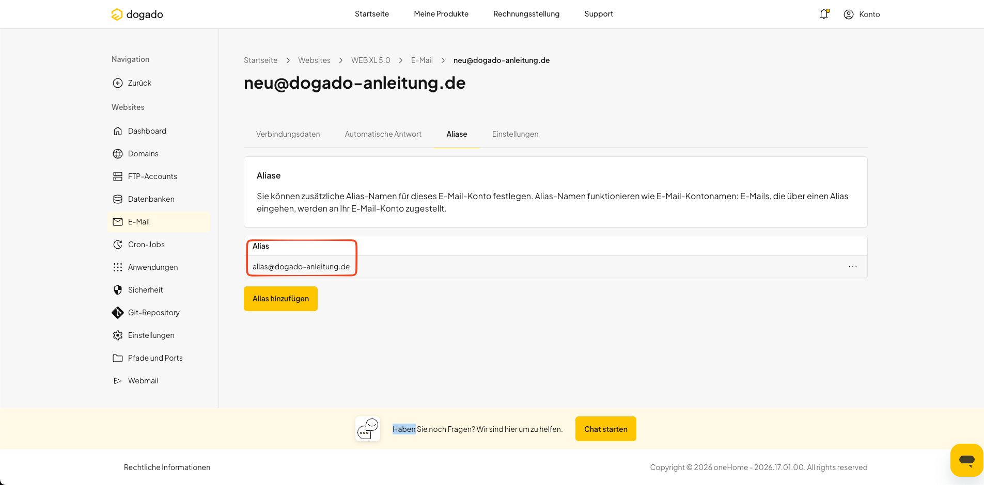Open Datenbanken in sidebar
Screen dimensions: 984x485
point(151,199)
